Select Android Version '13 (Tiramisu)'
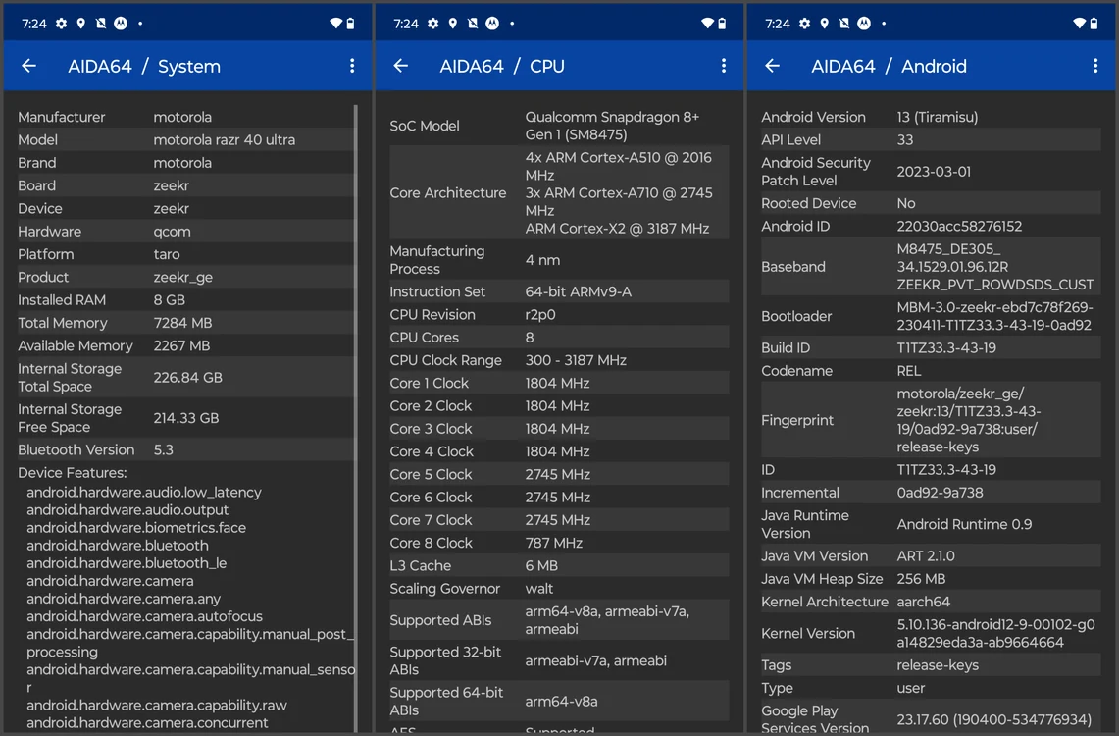Screen dimensions: 1119x736 931,117
